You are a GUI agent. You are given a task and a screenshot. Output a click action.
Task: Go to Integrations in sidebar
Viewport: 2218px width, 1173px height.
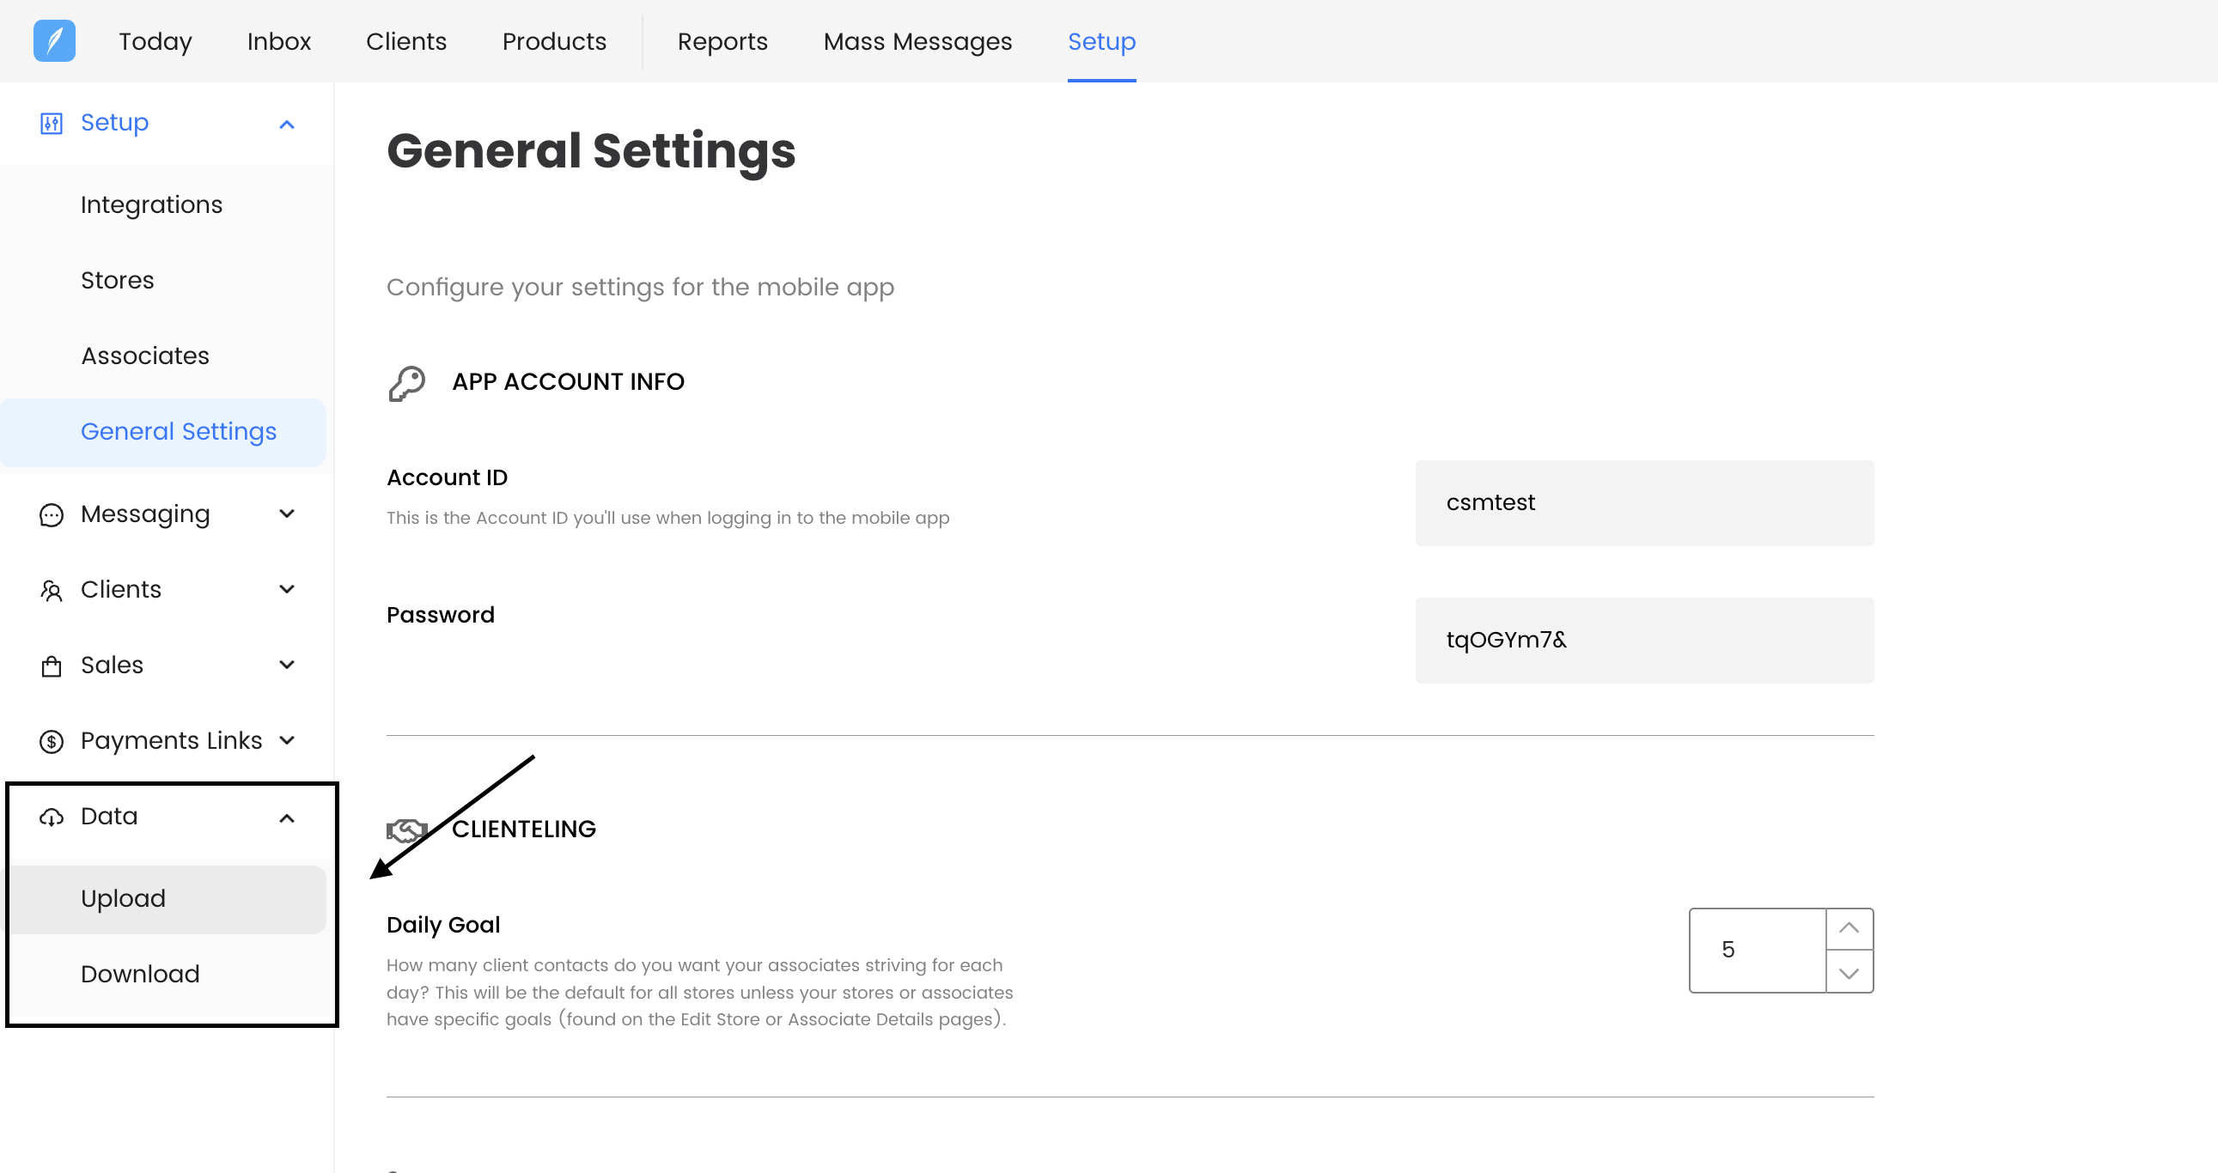[151, 205]
